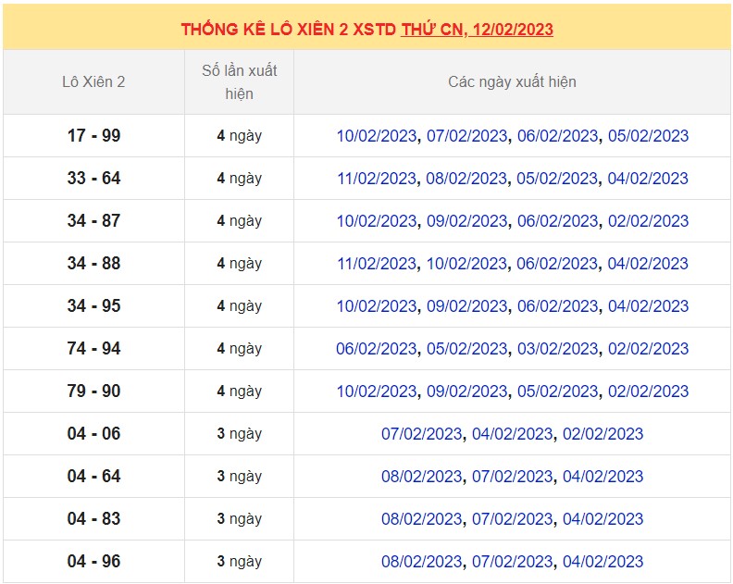
Task: Click the Lô Xiên 2 column header
Action: pos(93,81)
